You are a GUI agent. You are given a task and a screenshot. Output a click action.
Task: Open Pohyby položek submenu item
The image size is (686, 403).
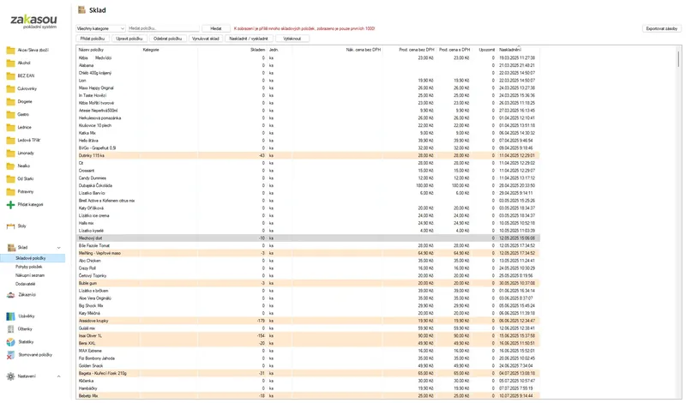coord(29,267)
